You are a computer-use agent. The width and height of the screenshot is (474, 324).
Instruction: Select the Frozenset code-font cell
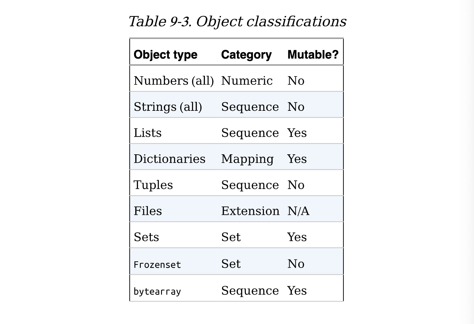pyautogui.click(x=157, y=265)
